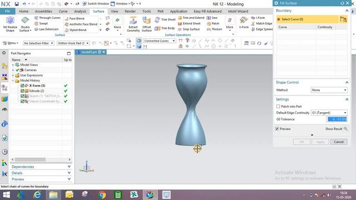The width and height of the screenshot is (356, 200).
Task: Open Studio Surface tool
Action: pyautogui.click(x=25, y=24)
